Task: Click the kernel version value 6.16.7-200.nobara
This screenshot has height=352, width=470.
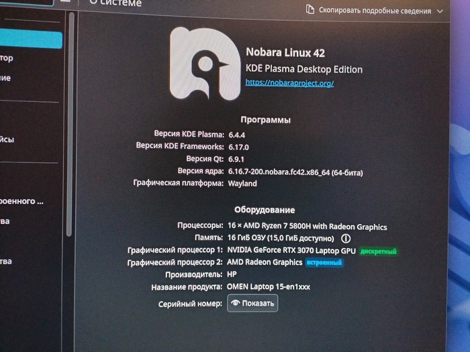Action: pos(295,172)
